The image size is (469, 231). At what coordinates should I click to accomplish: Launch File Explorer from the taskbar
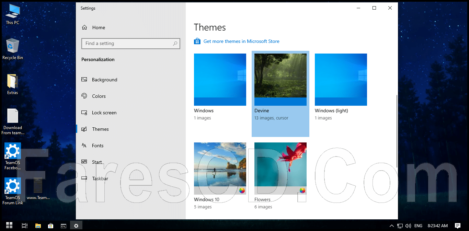(38, 226)
